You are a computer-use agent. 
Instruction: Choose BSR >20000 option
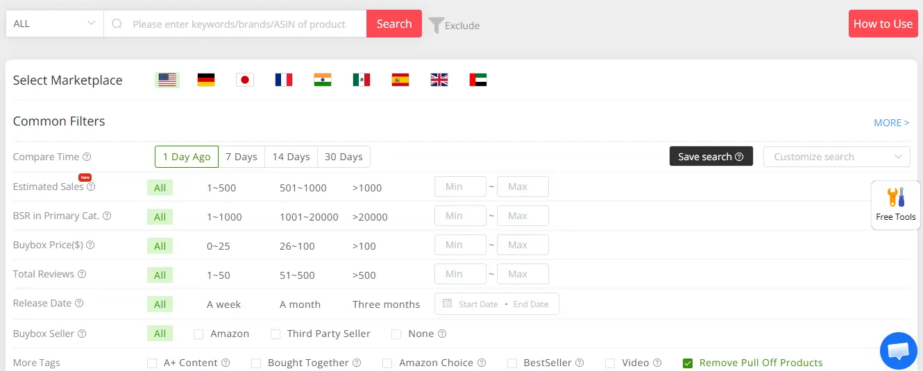pyautogui.click(x=370, y=217)
